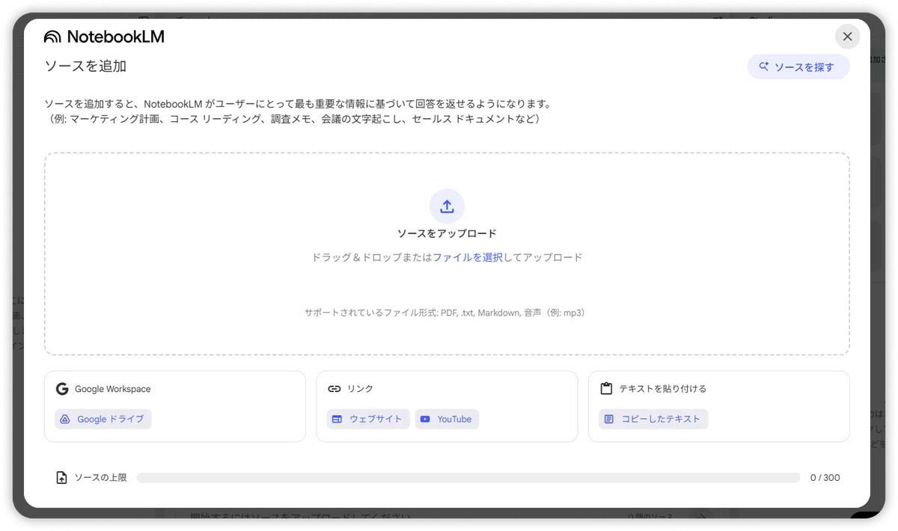Click the clipboard icon beside テキストを貼り付ける

point(606,389)
